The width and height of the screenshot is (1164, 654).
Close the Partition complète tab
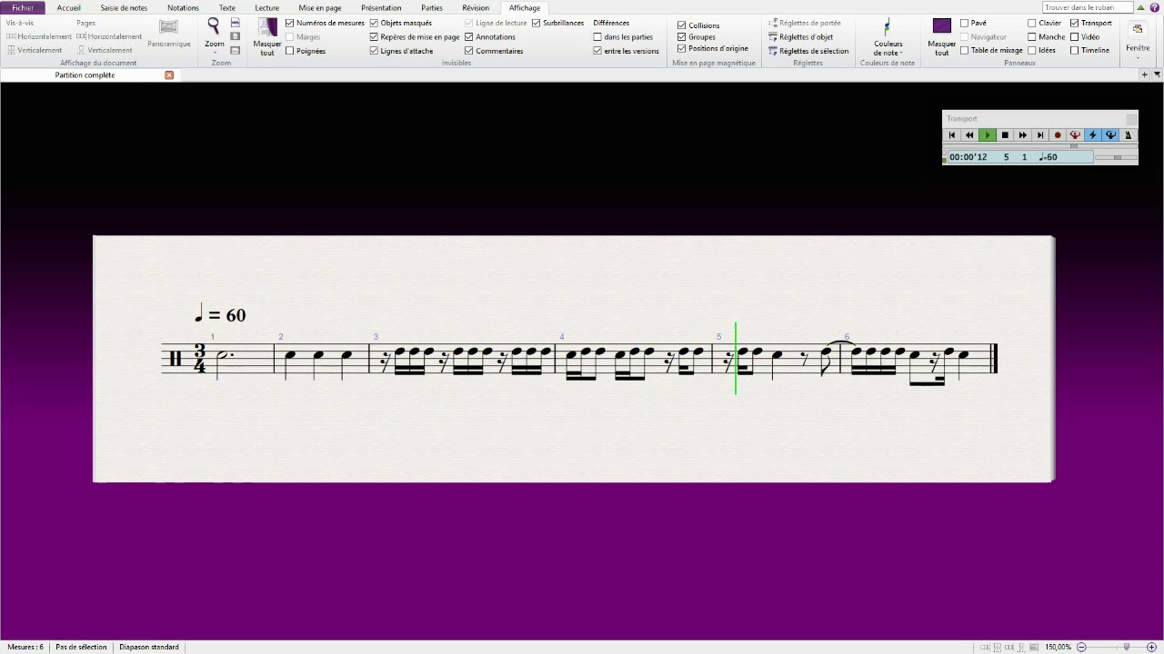(169, 75)
